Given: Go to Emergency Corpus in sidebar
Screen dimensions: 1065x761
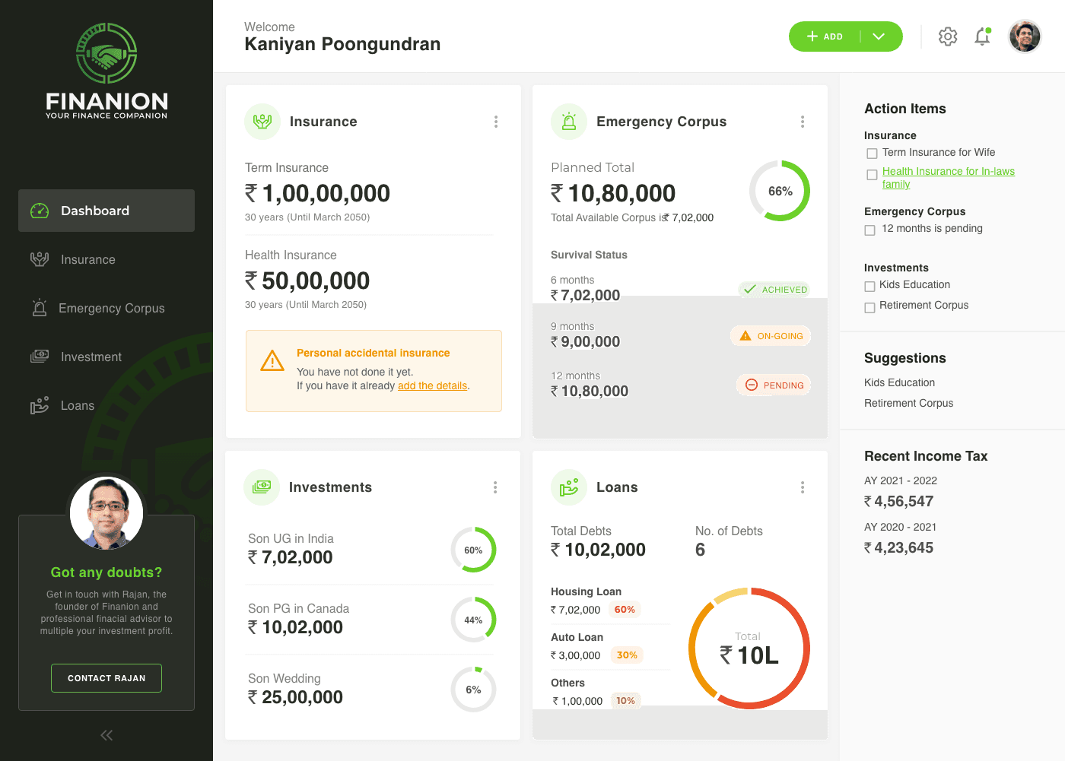Looking at the screenshot, I should point(111,308).
